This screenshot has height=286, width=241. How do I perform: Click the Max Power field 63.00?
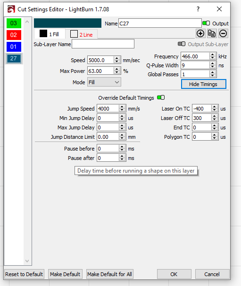[100, 71]
